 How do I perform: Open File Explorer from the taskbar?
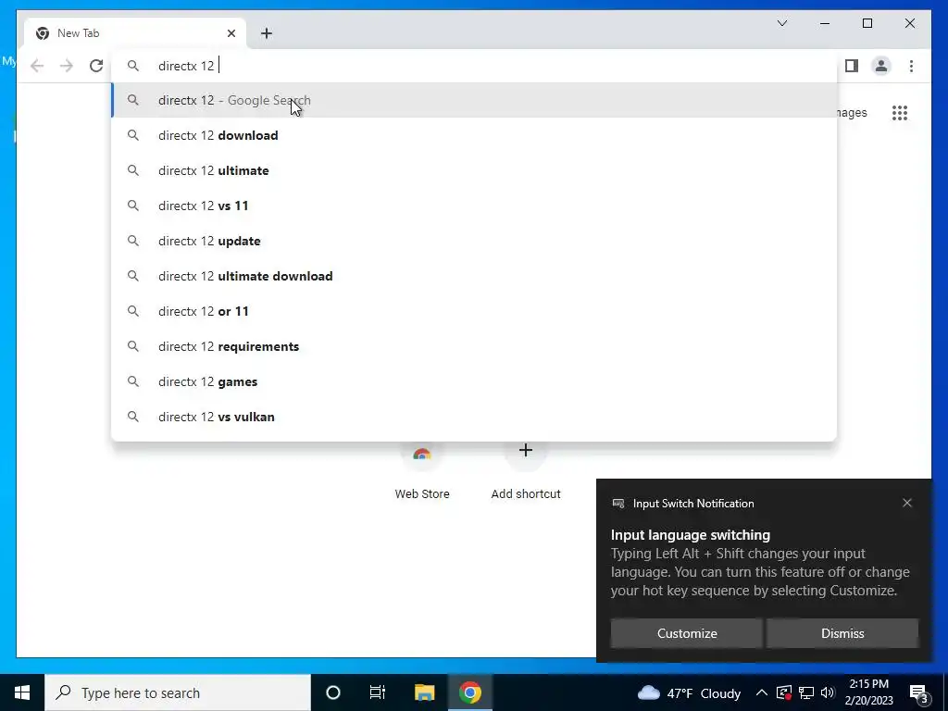(424, 692)
